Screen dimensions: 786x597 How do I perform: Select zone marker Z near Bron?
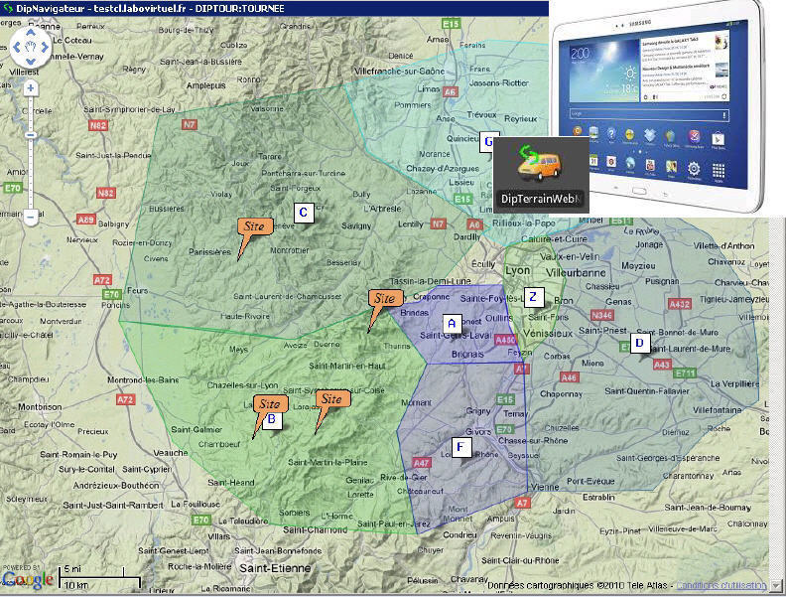click(533, 296)
